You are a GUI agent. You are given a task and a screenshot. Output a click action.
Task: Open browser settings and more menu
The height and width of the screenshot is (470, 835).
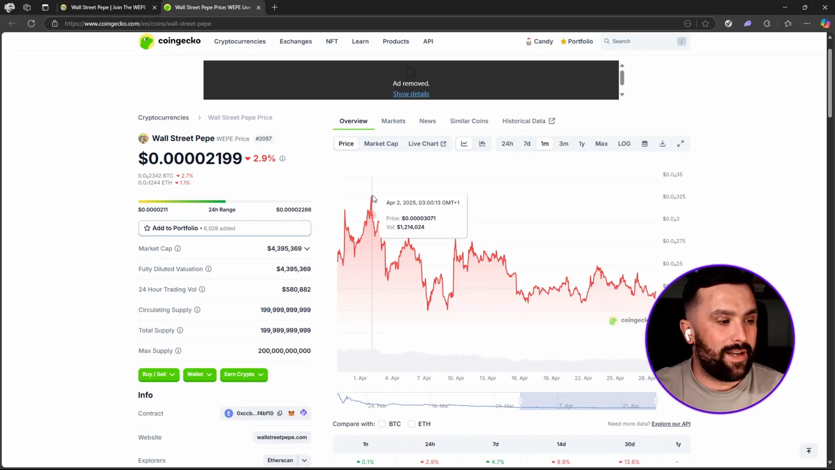[807, 23]
